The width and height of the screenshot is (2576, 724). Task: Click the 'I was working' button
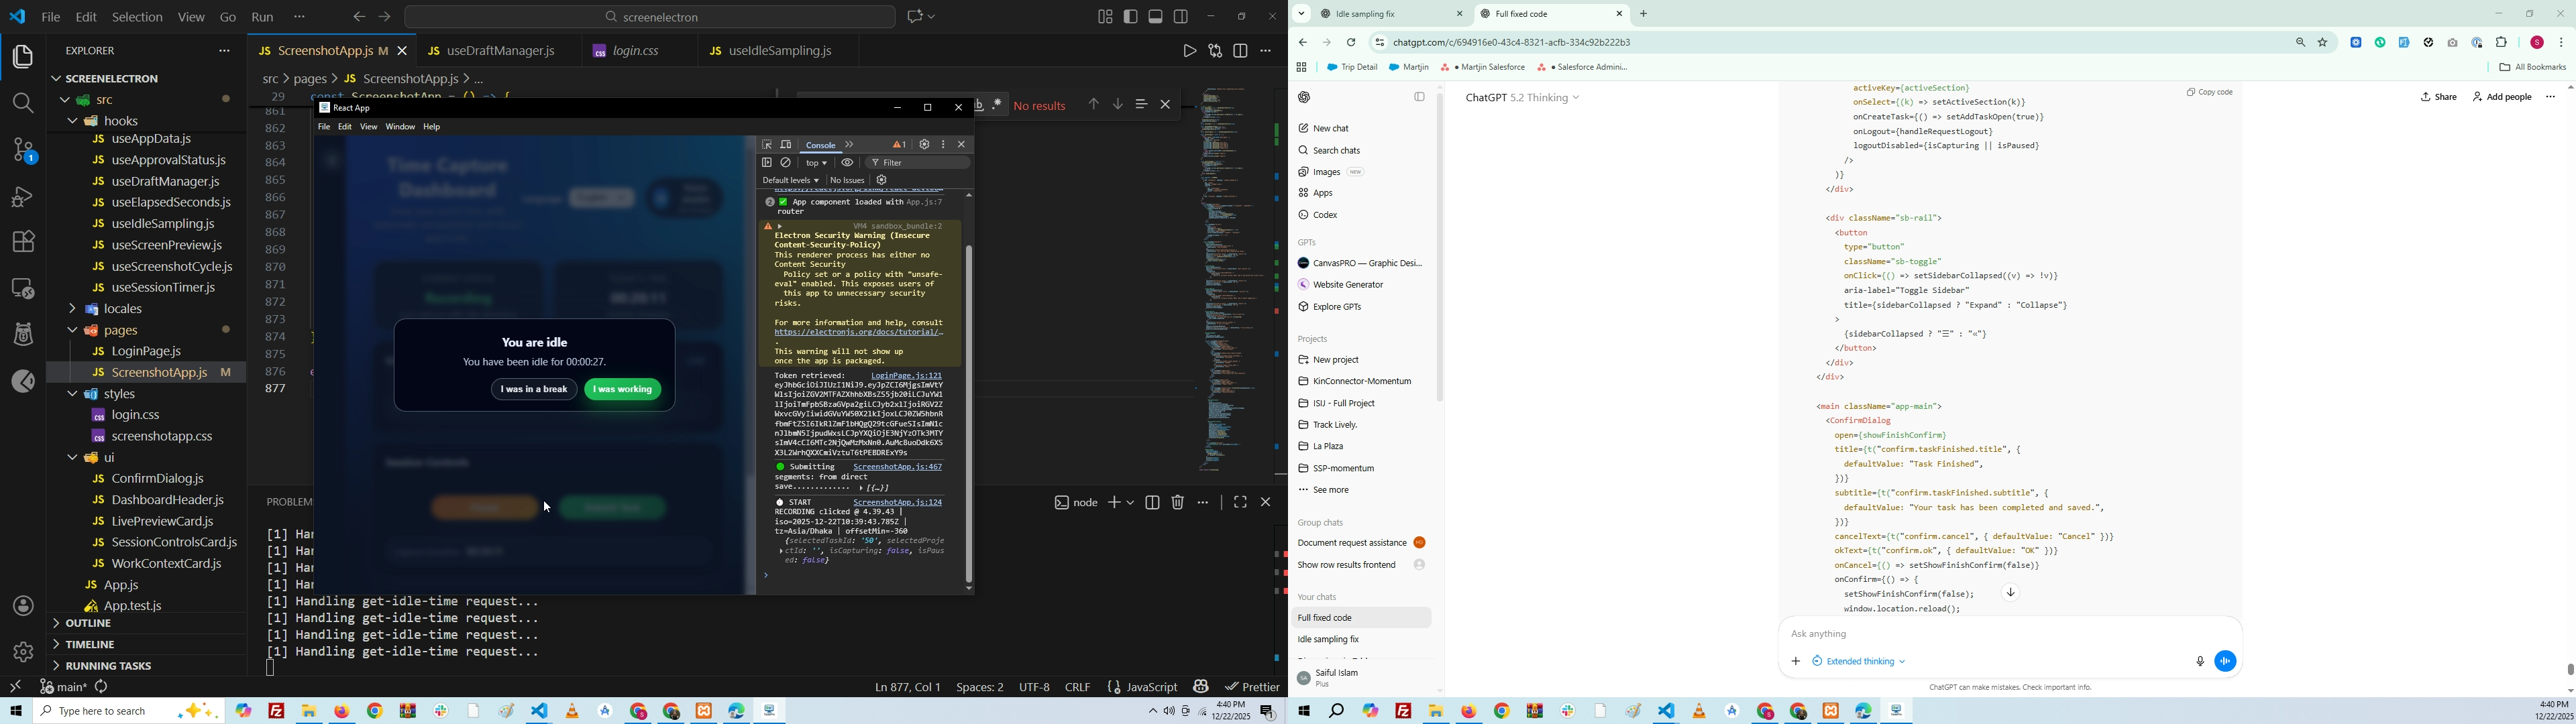pos(623,390)
